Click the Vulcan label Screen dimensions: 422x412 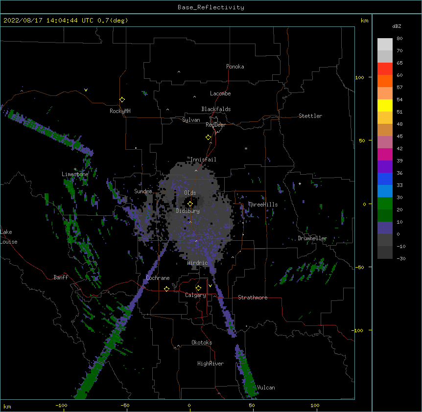(266, 388)
